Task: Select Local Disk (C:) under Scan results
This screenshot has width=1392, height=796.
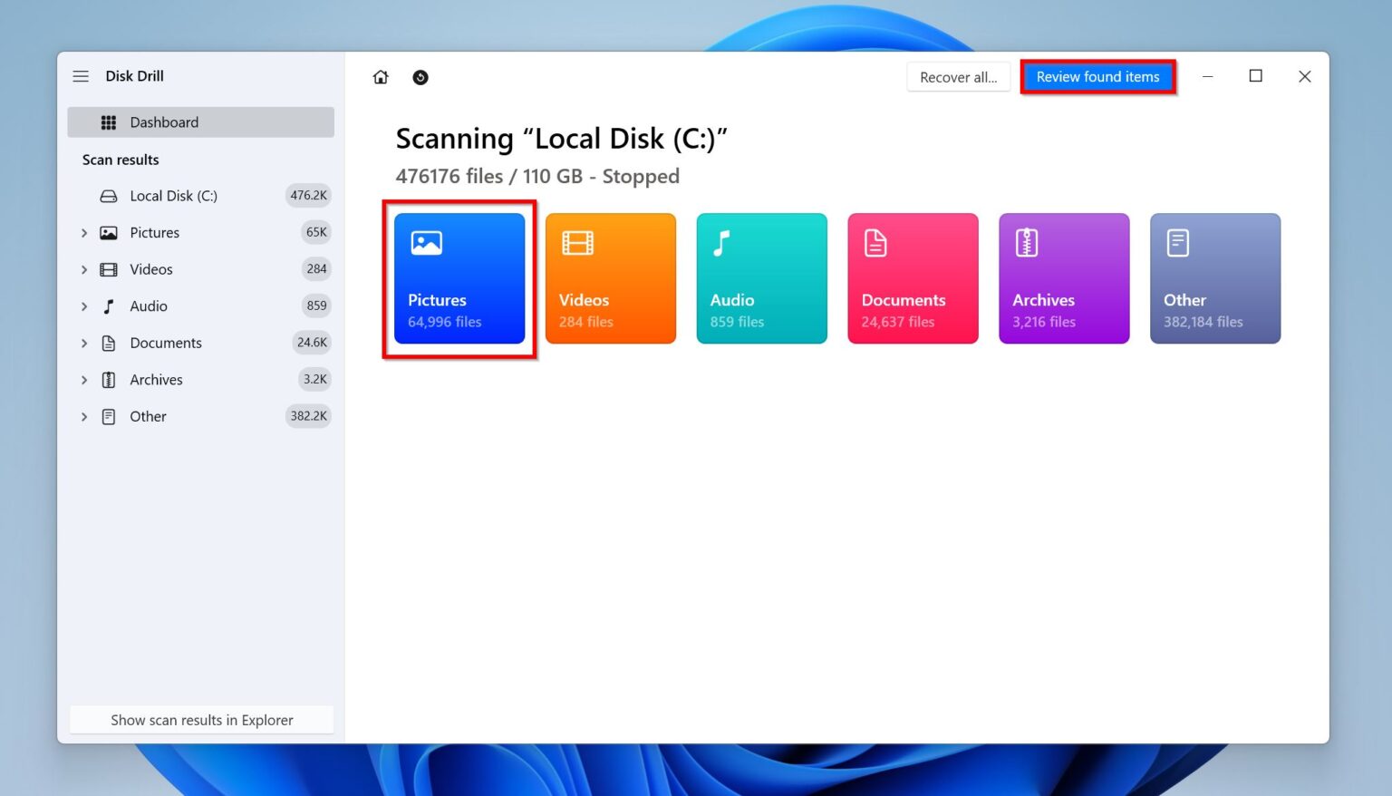Action: coord(173,195)
